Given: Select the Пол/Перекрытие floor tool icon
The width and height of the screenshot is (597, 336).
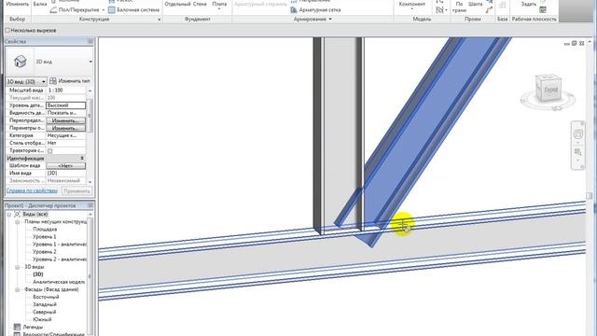Looking at the screenshot, I should pyautogui.click(x=54, y=10).
